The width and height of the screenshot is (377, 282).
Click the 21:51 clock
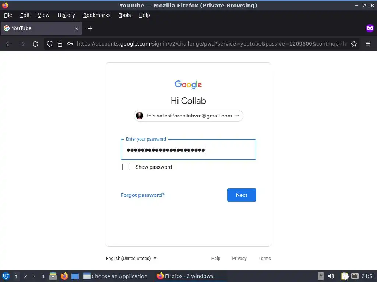(368, 276)
